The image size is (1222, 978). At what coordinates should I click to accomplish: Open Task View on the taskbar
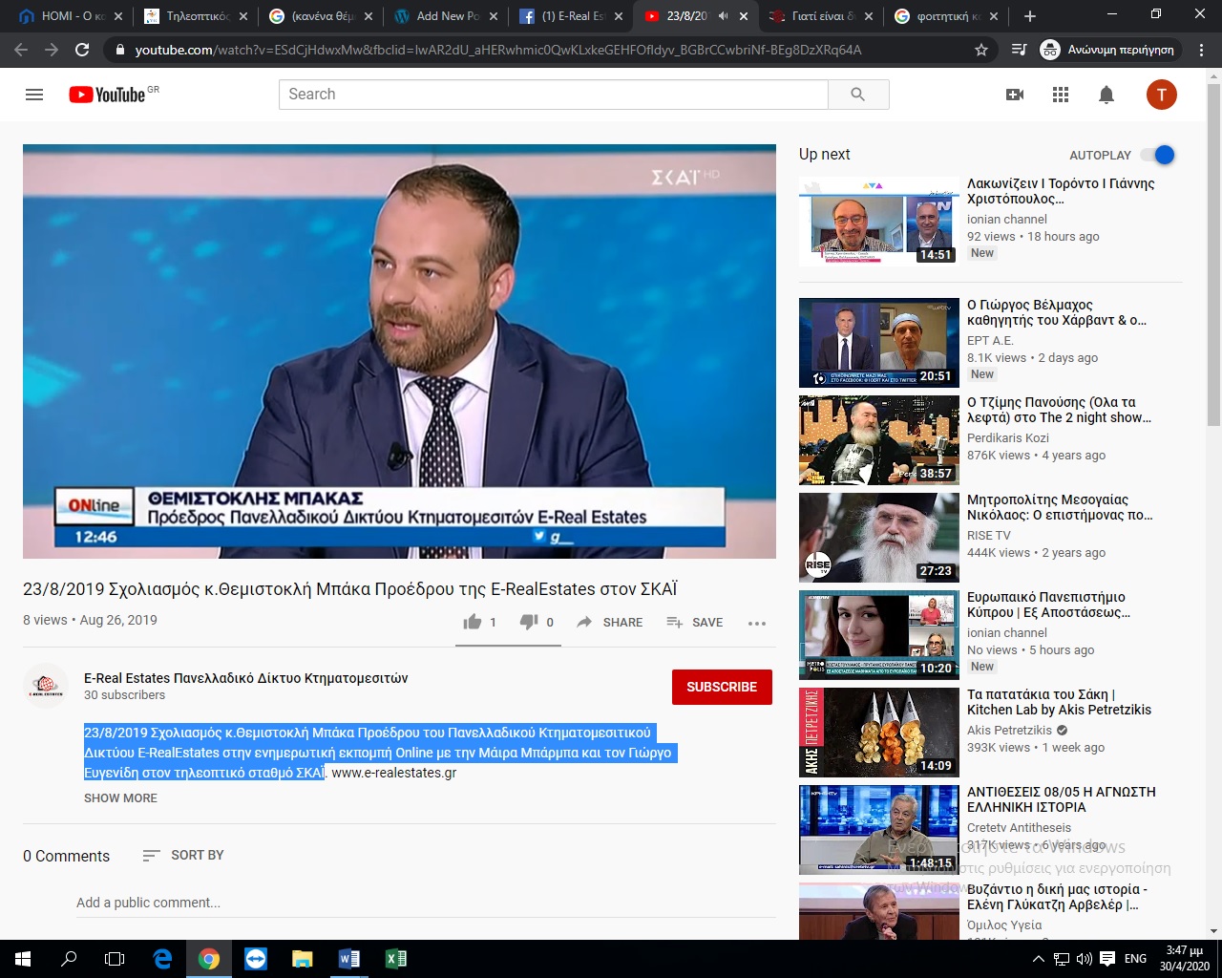pos(115,959)
